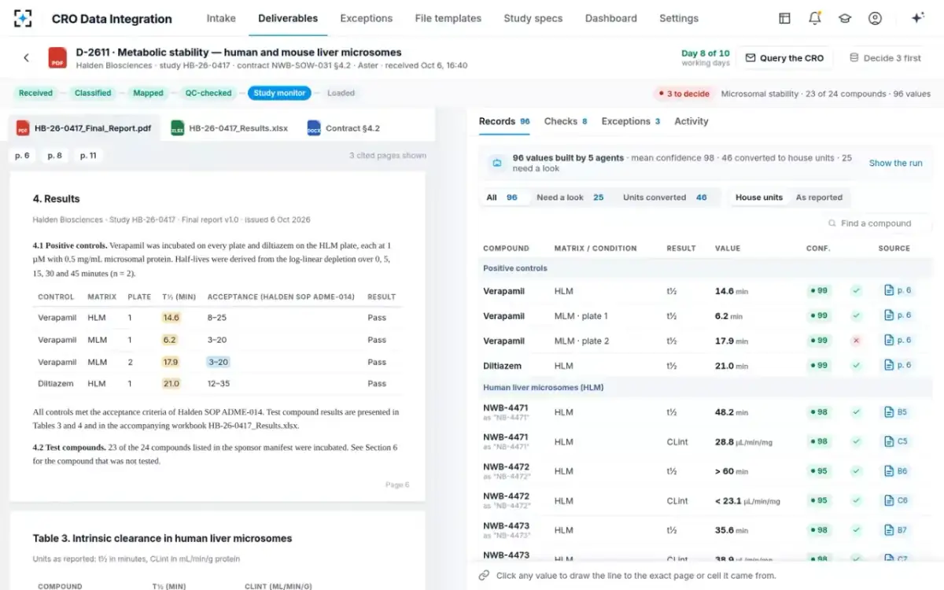
Task: Open the user profile icon
Action: point(875,18)
